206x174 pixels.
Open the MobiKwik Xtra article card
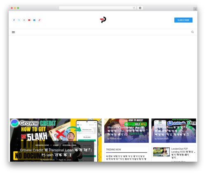pos(173,131)
